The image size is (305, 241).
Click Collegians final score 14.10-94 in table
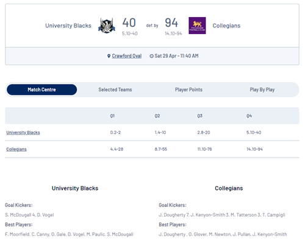pos(254,149)
